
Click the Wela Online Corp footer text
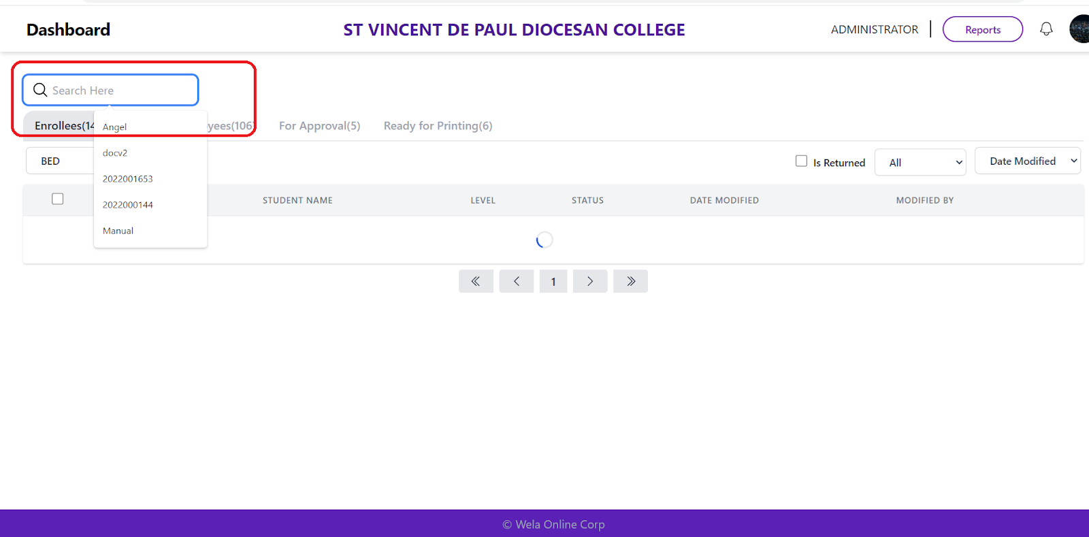click(x=553, y=524)
